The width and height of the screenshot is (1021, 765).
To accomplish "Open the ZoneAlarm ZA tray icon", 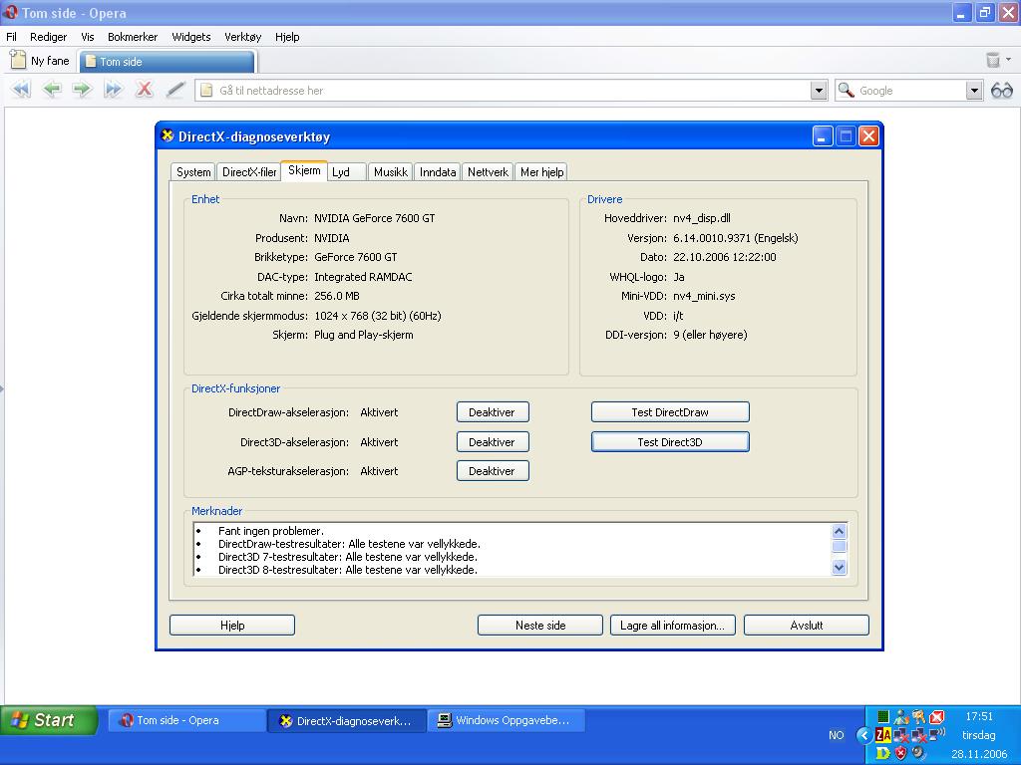I will tap(883, 735).
